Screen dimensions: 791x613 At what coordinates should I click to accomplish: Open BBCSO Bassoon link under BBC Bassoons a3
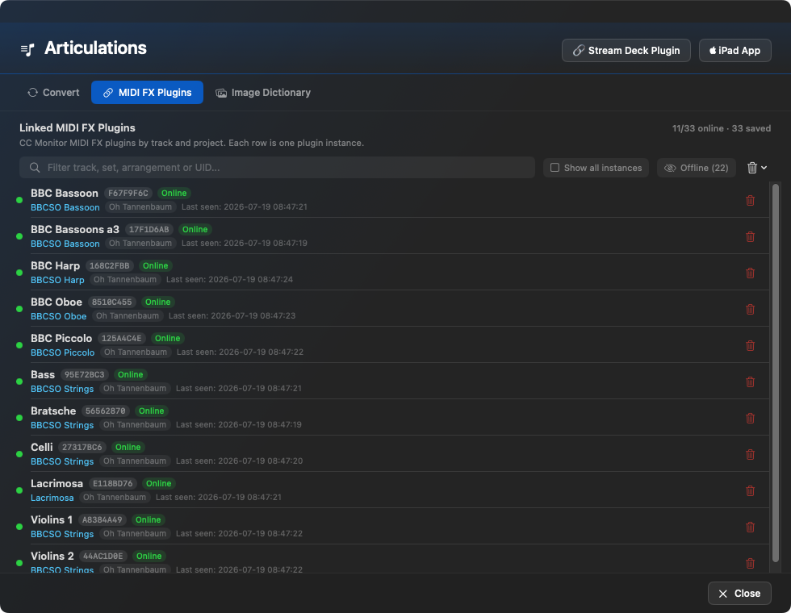(65, 244)
